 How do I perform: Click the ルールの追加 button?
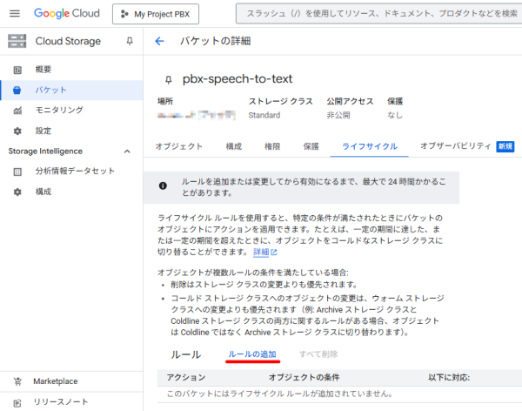[x=252, y=354]
